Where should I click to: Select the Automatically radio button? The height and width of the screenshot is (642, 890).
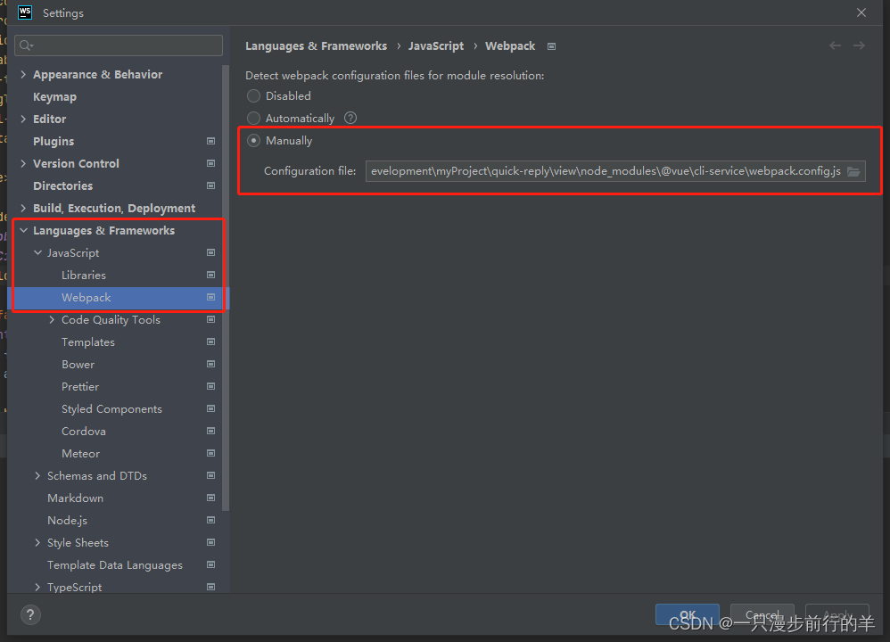[254, 118]
